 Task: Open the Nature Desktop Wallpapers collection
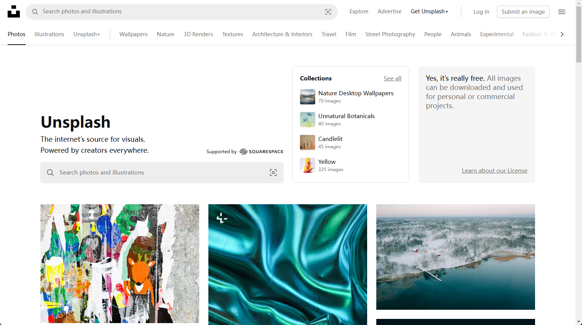pyautogui.click(x=355, y=93)
